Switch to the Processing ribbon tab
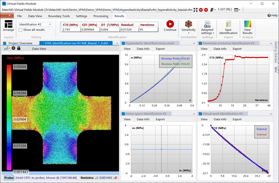This screenshot has width=279, height=183. tap(101, 16)
